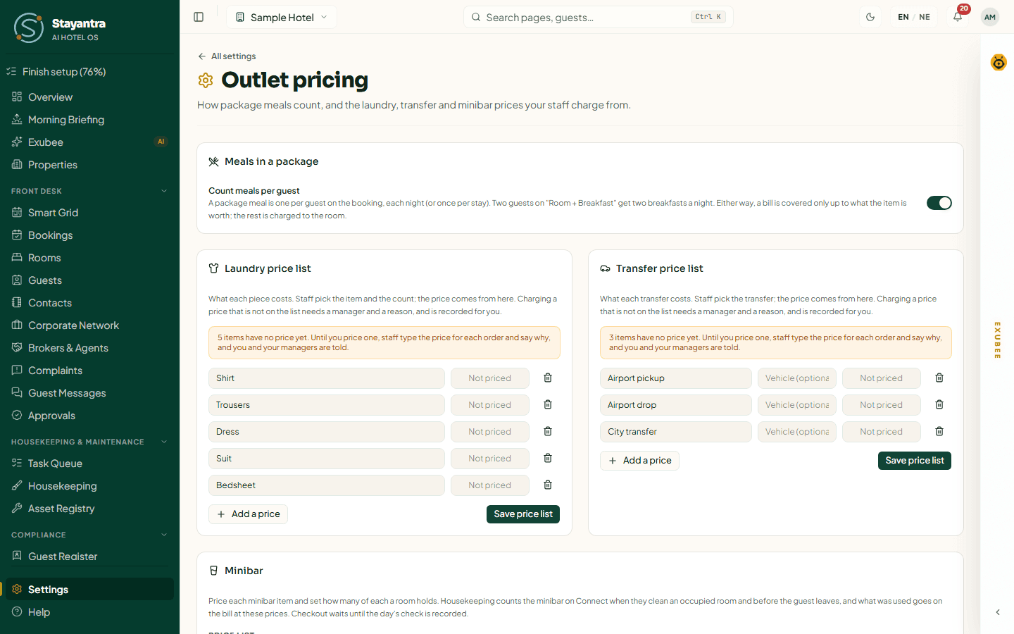Open the AM user avatar menu
1014x634 pixels.
pyautogui.click(x=990, y=17)
